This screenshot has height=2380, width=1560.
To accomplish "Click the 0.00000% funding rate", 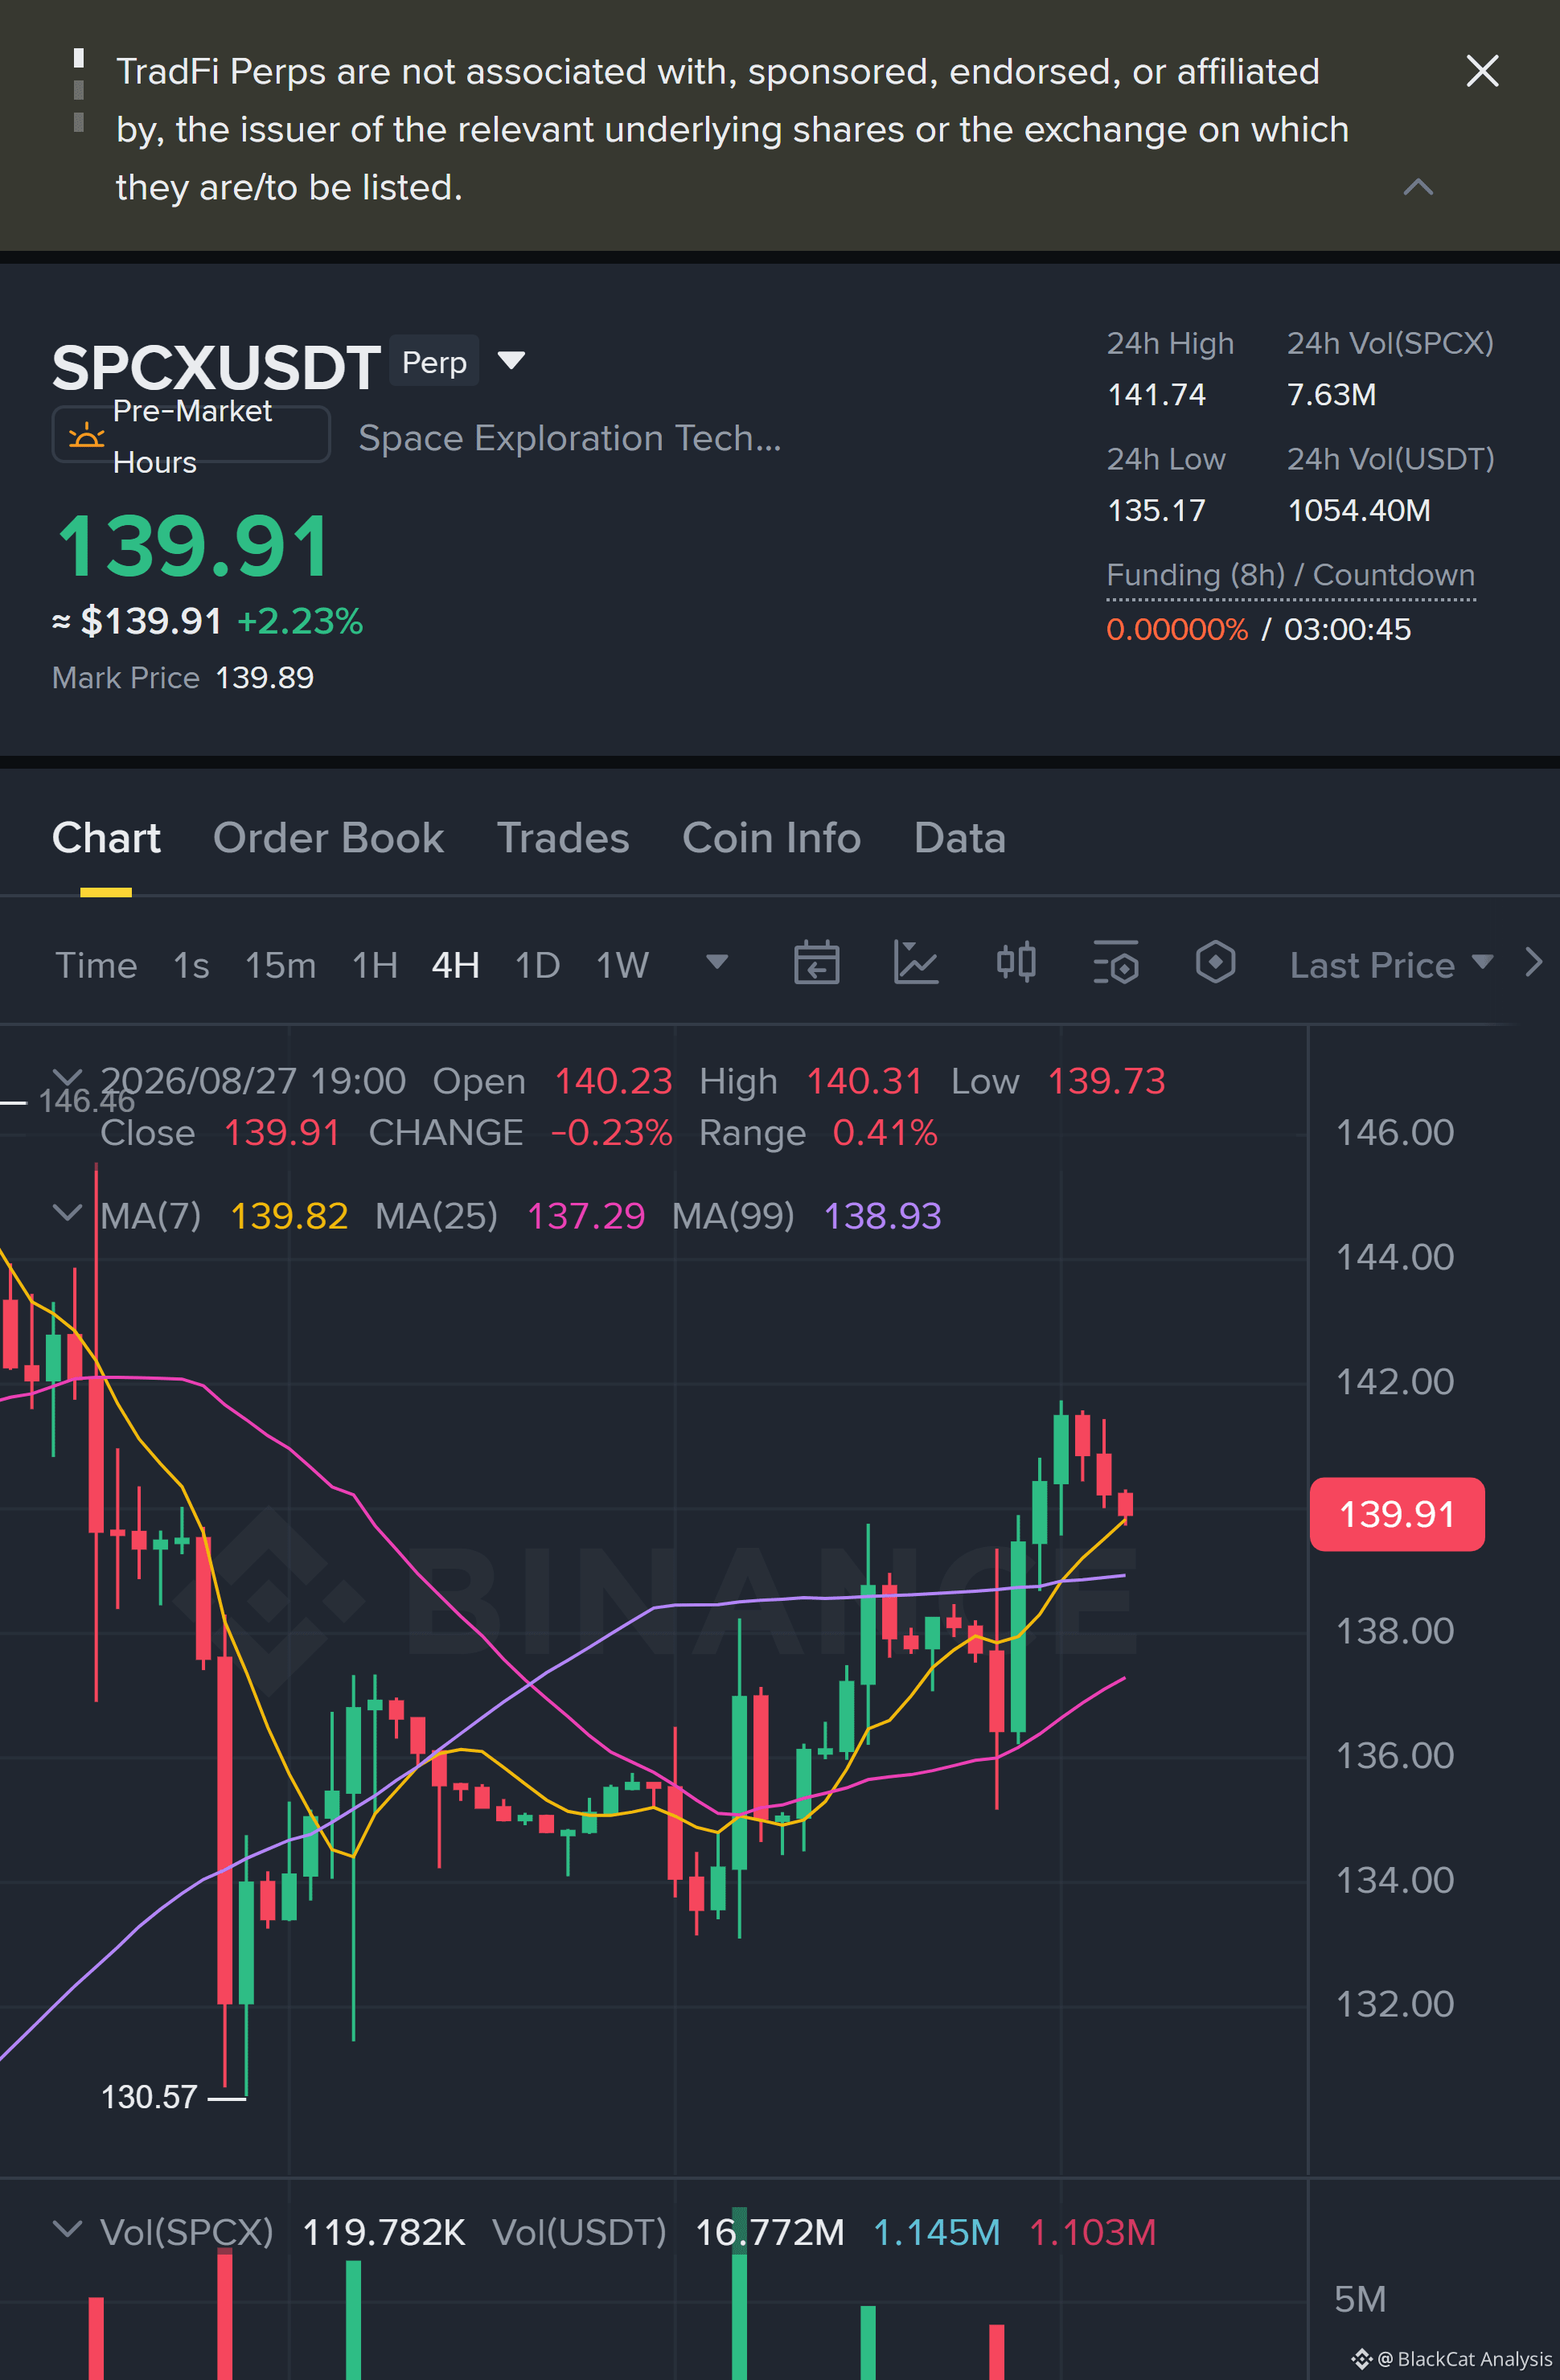I will pos(1177,629).
